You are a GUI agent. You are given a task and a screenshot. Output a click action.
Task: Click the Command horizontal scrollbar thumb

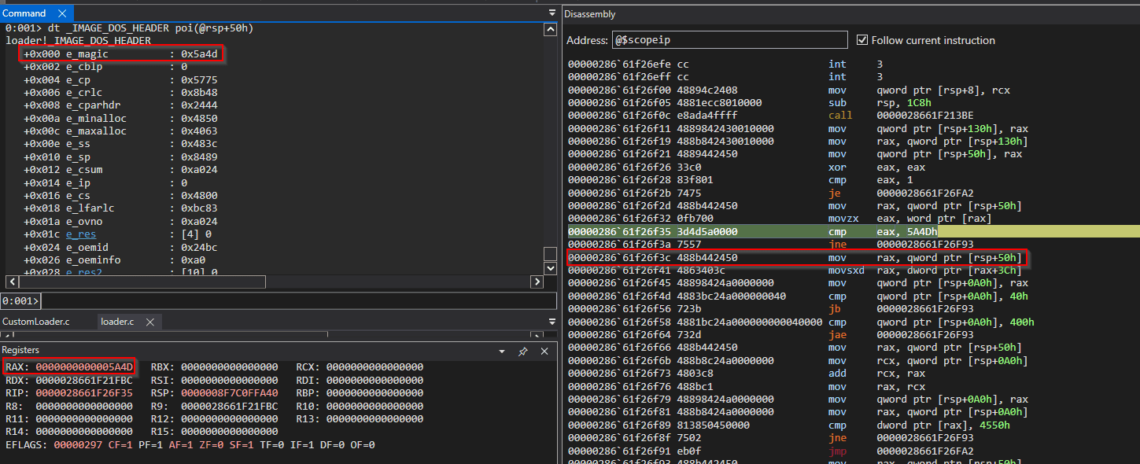(142, 282)
